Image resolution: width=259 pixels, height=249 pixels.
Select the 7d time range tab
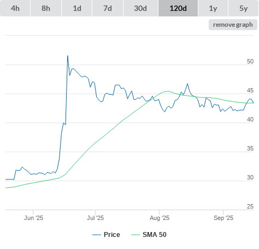click(108, 8)
